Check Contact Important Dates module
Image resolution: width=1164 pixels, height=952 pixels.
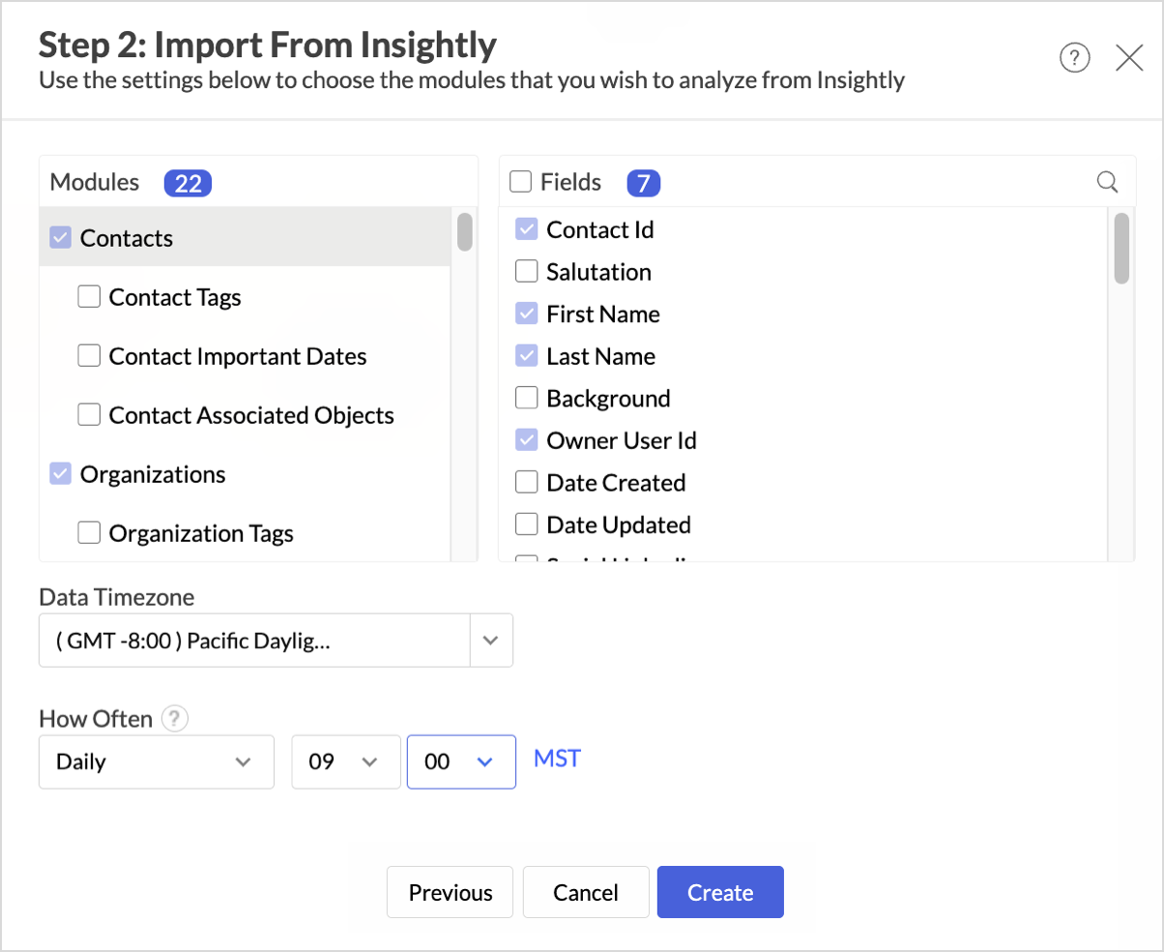[90, 356]
